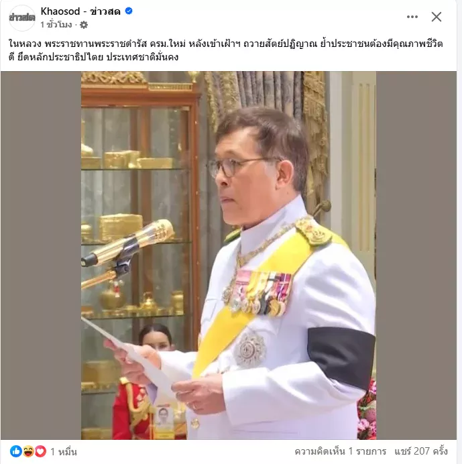View the แชร์ 207 ครั้ง share list

coord(421,451)
